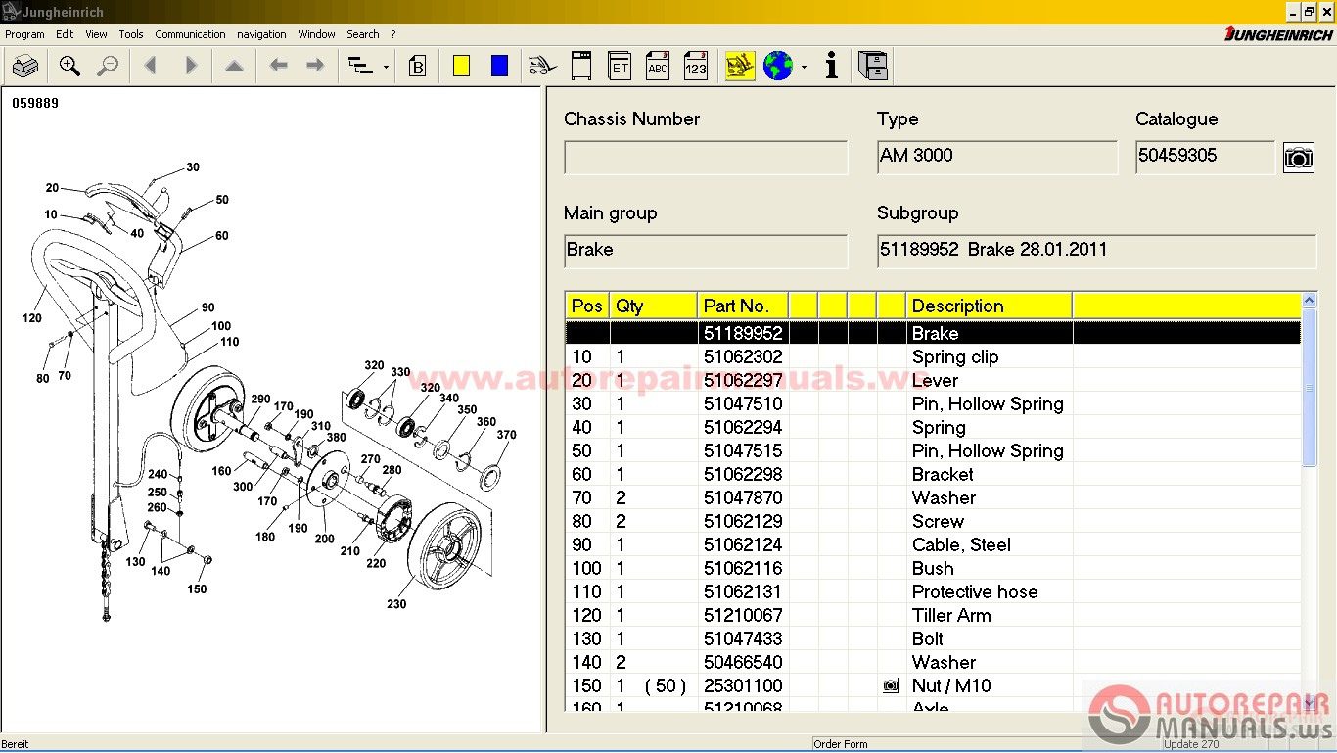Select the Screw description cell

(990, 521)
